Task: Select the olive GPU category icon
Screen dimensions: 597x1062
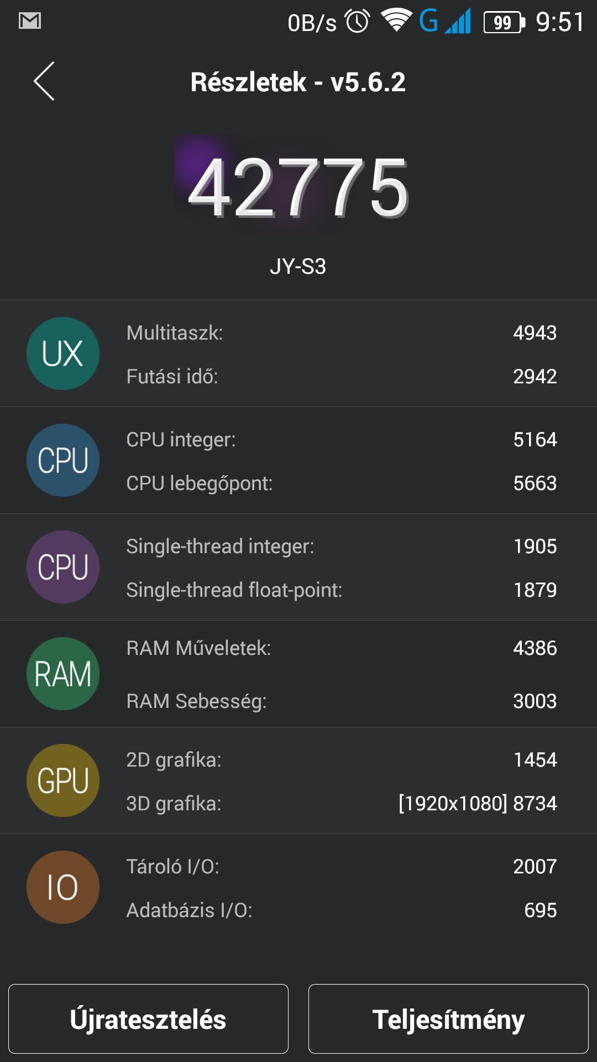Action: [63, 780]
